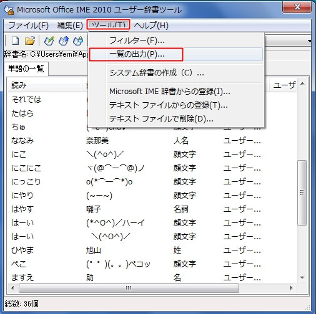The width and height of the screenshot is (316, 314).
Task: Click the \(^o^)/ emoticon entry
Action: tap(105, 155)
